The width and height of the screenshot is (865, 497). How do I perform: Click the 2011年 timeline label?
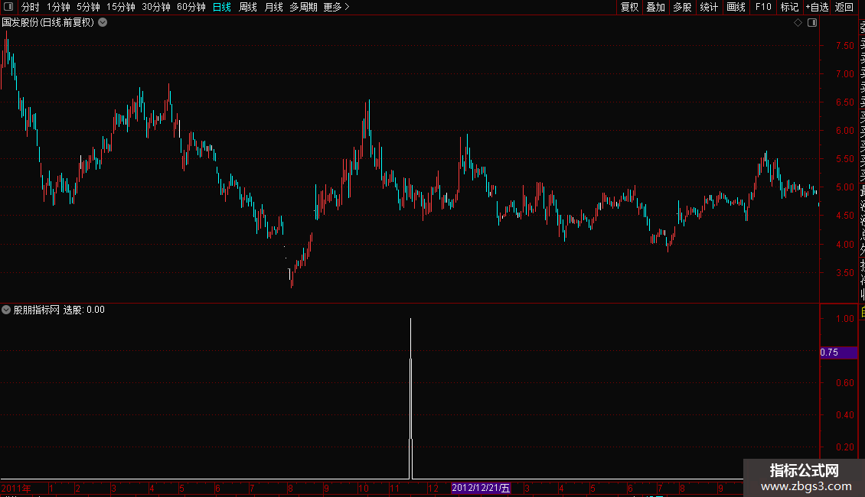[16, 488]
